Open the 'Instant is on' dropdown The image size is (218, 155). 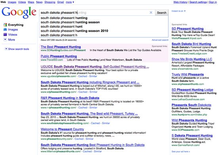click(x=178, y=11)
